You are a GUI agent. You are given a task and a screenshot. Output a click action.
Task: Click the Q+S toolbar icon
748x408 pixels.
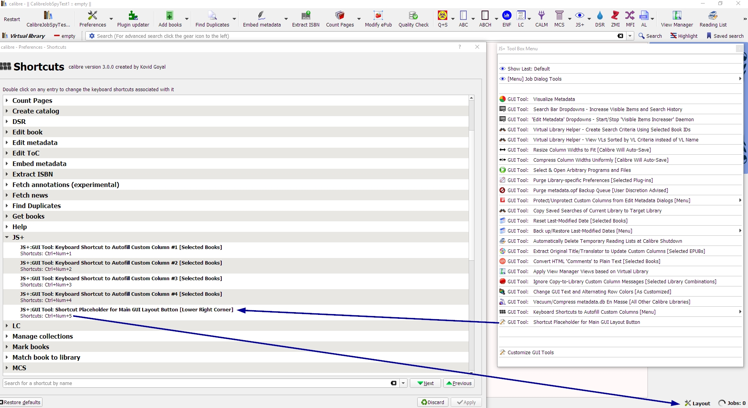443,19
